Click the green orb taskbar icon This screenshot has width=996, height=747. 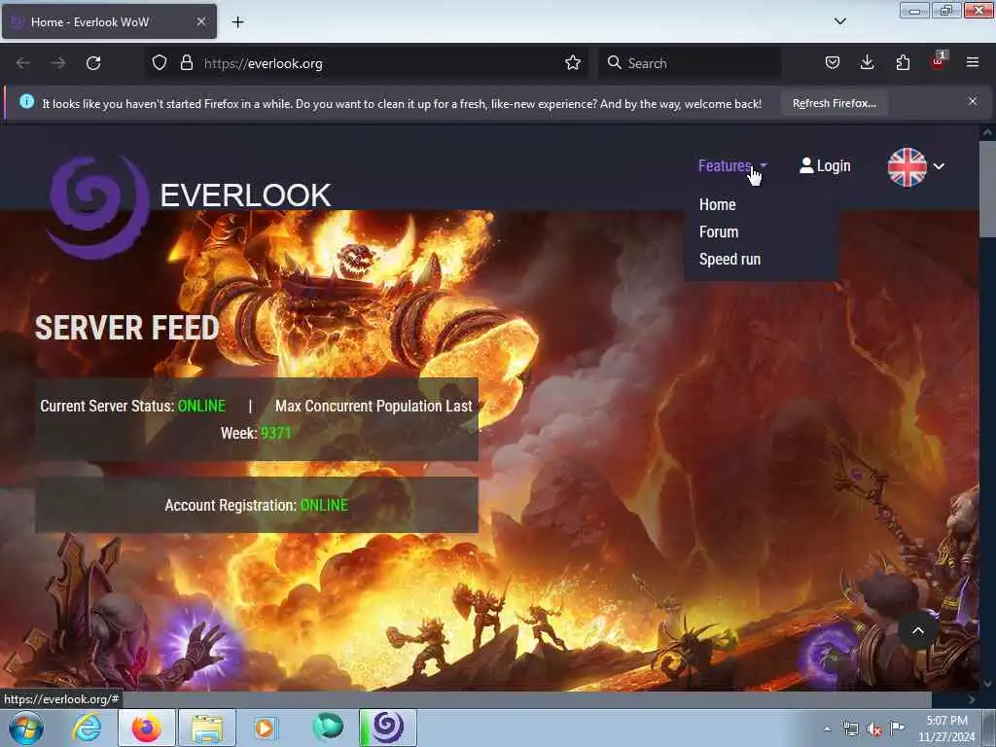click(328, 727)
